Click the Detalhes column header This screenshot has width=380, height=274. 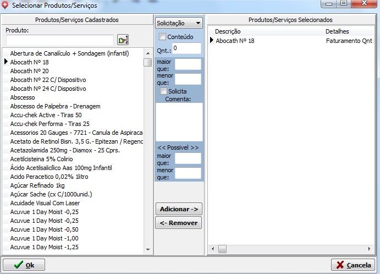337,31
